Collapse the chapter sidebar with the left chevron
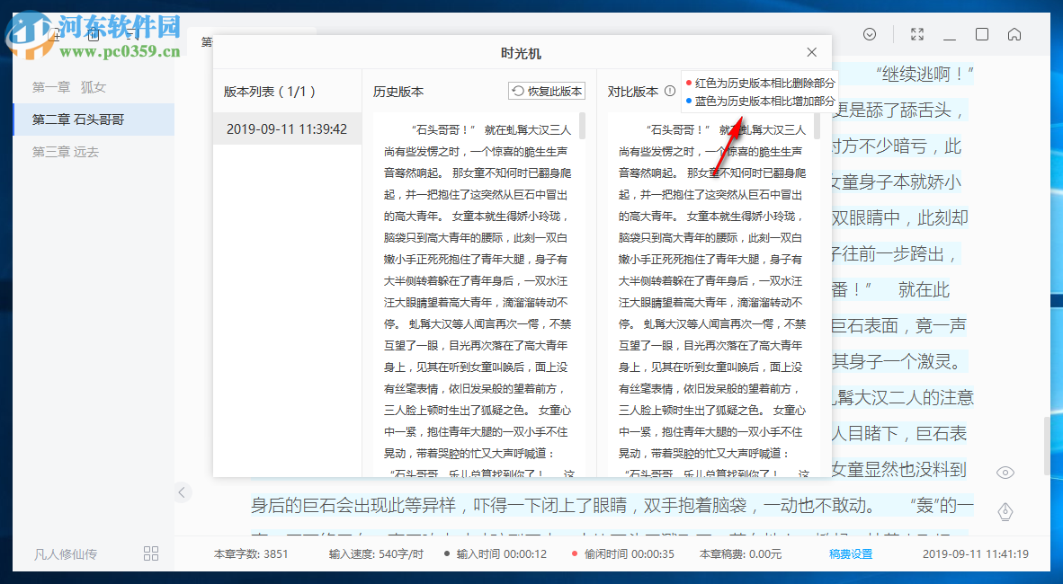The height and width of the screenshot is (584, 1063). click(x=182, y=492)
